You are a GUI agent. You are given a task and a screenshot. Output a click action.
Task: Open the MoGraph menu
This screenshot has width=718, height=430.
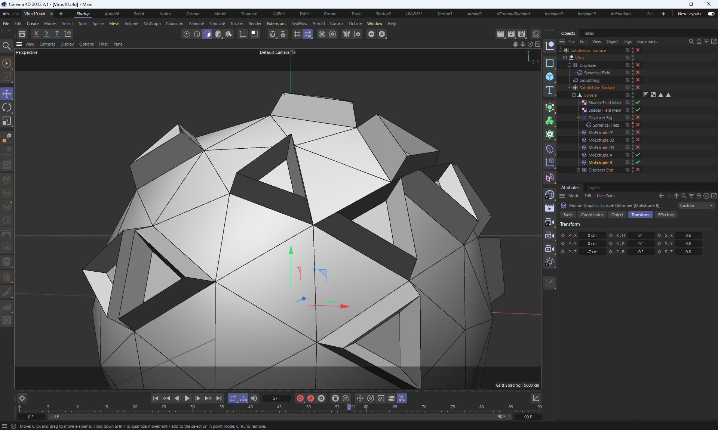click(152, 24)
